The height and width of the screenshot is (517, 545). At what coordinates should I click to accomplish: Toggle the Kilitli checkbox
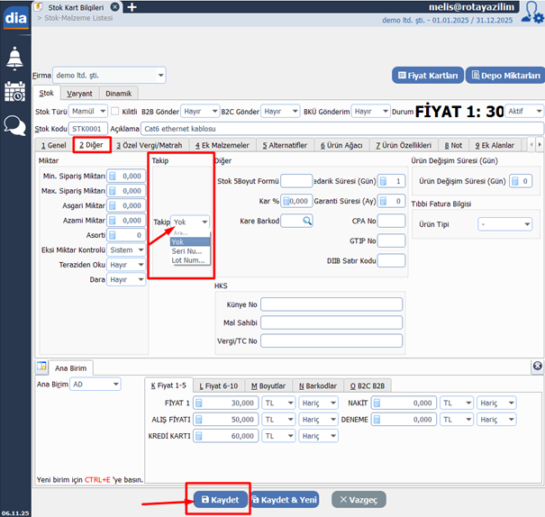tap(115, 111)
